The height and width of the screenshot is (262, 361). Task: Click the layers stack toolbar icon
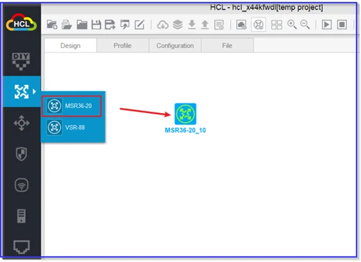pos(177,25)
